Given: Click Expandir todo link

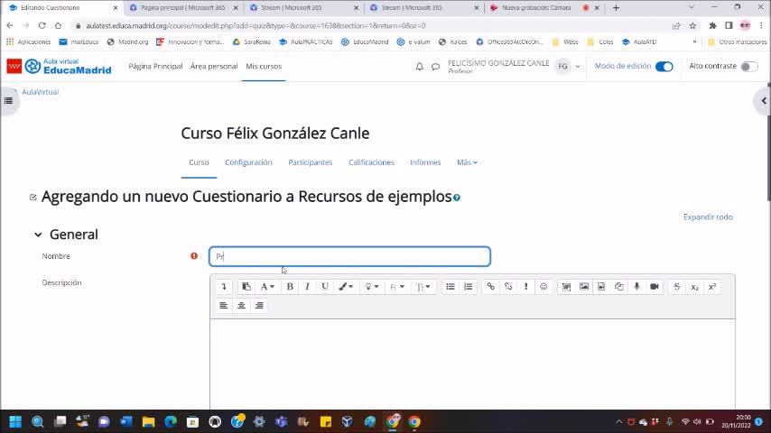Looking at the screenshot, I should coord(708,216).
